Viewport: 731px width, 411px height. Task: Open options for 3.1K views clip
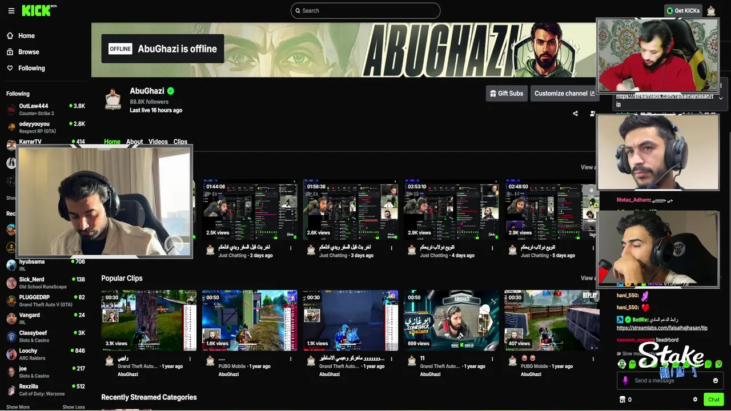coord(190,358)
